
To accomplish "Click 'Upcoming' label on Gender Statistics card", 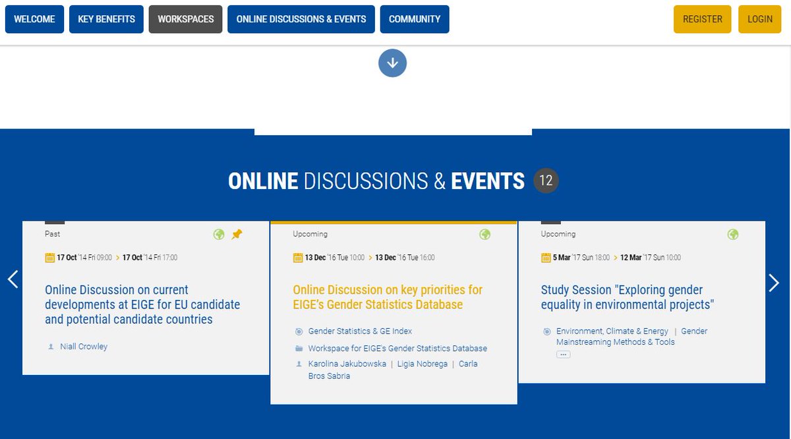I will click(310, 234).
